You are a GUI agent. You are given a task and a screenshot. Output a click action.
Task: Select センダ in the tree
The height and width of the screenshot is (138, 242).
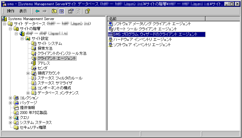click(x=42, y=68)
